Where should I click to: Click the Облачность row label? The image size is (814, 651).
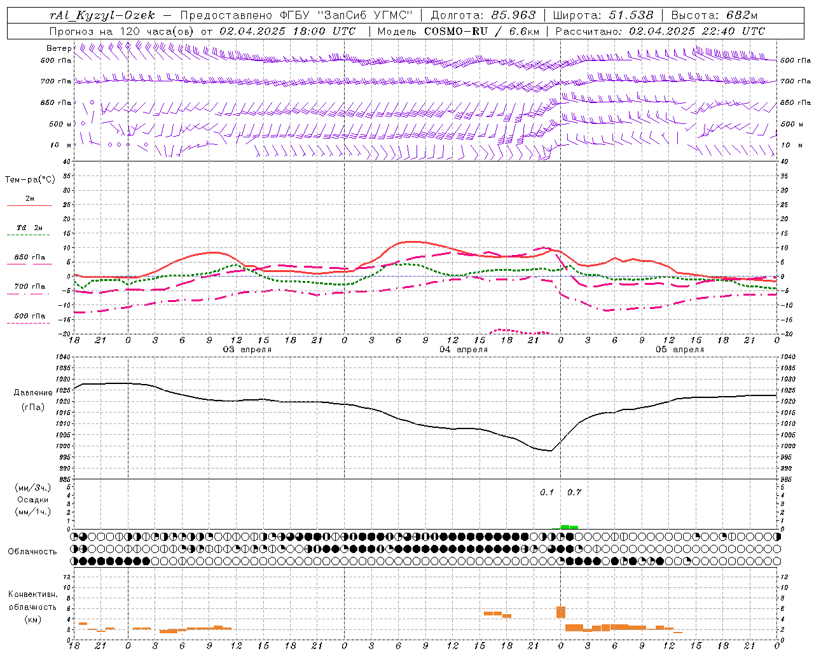click(x=32, y=552)
